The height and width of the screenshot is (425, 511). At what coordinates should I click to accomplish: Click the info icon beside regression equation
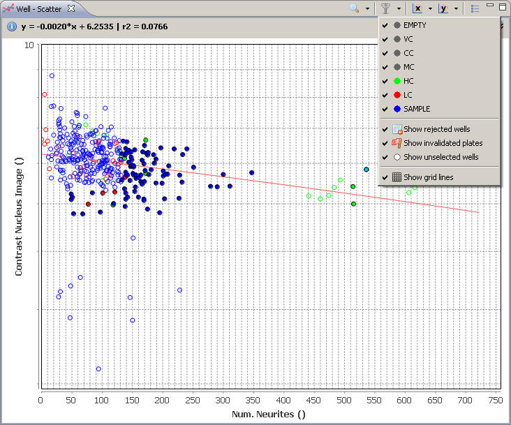[x=12, y=27]
